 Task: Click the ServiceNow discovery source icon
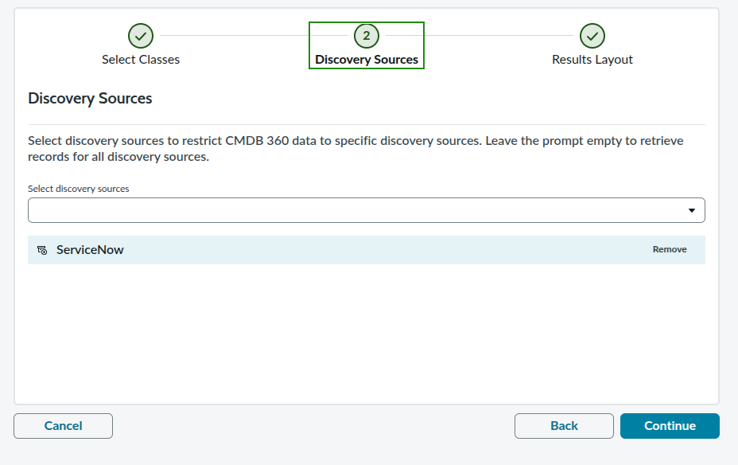[x=42, y=250]
